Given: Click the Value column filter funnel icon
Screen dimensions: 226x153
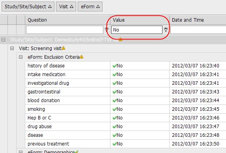Looking at the screenshot, I should pyautogui.click(x=166, y=30).
